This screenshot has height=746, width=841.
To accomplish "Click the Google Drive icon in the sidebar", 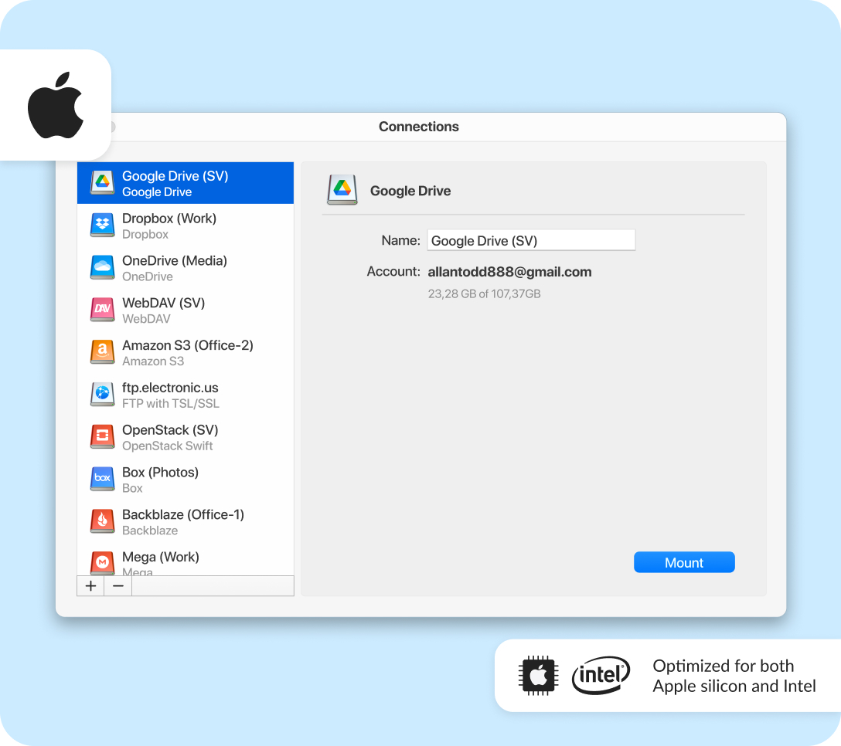I will tap(103, 183).
